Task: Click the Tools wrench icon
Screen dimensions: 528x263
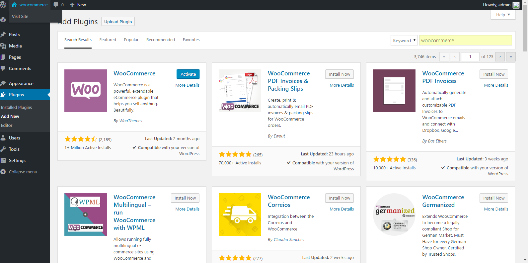Action: click(3, 149)
